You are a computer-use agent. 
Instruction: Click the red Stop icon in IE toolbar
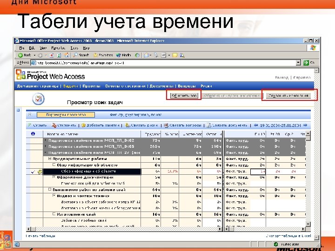[52, 55]
